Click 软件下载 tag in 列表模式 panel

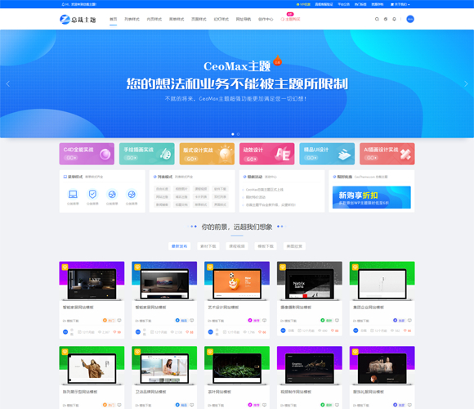tap(221, 189)
